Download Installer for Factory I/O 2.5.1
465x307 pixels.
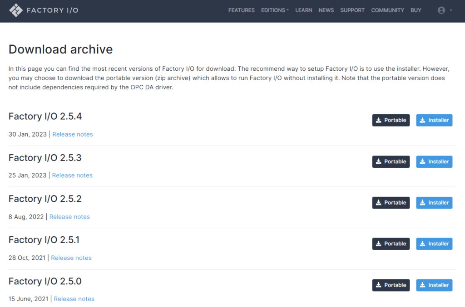tap(434, 244)
